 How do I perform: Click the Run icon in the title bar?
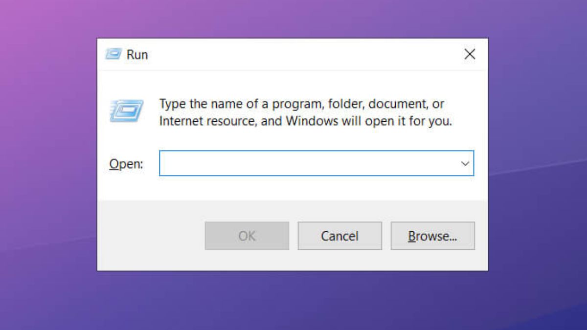(113, 54)
